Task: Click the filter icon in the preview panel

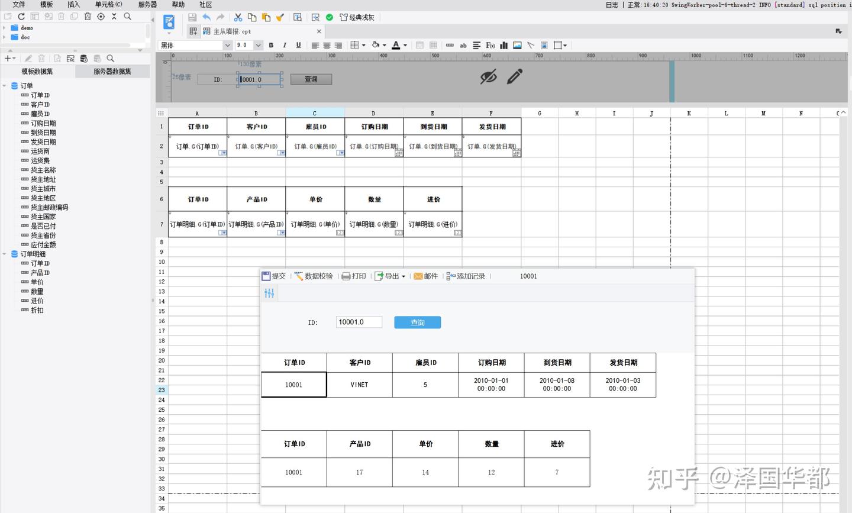Action: pos(269,293)
